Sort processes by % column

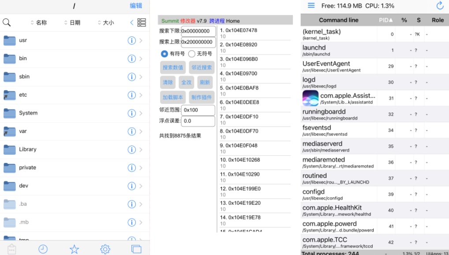(404, 20)
